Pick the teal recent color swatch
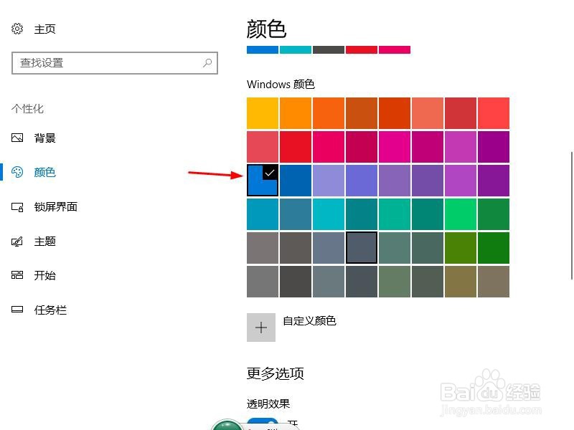Image resolution: width=574 pixels, height=430 pixels. pos(296,49)
